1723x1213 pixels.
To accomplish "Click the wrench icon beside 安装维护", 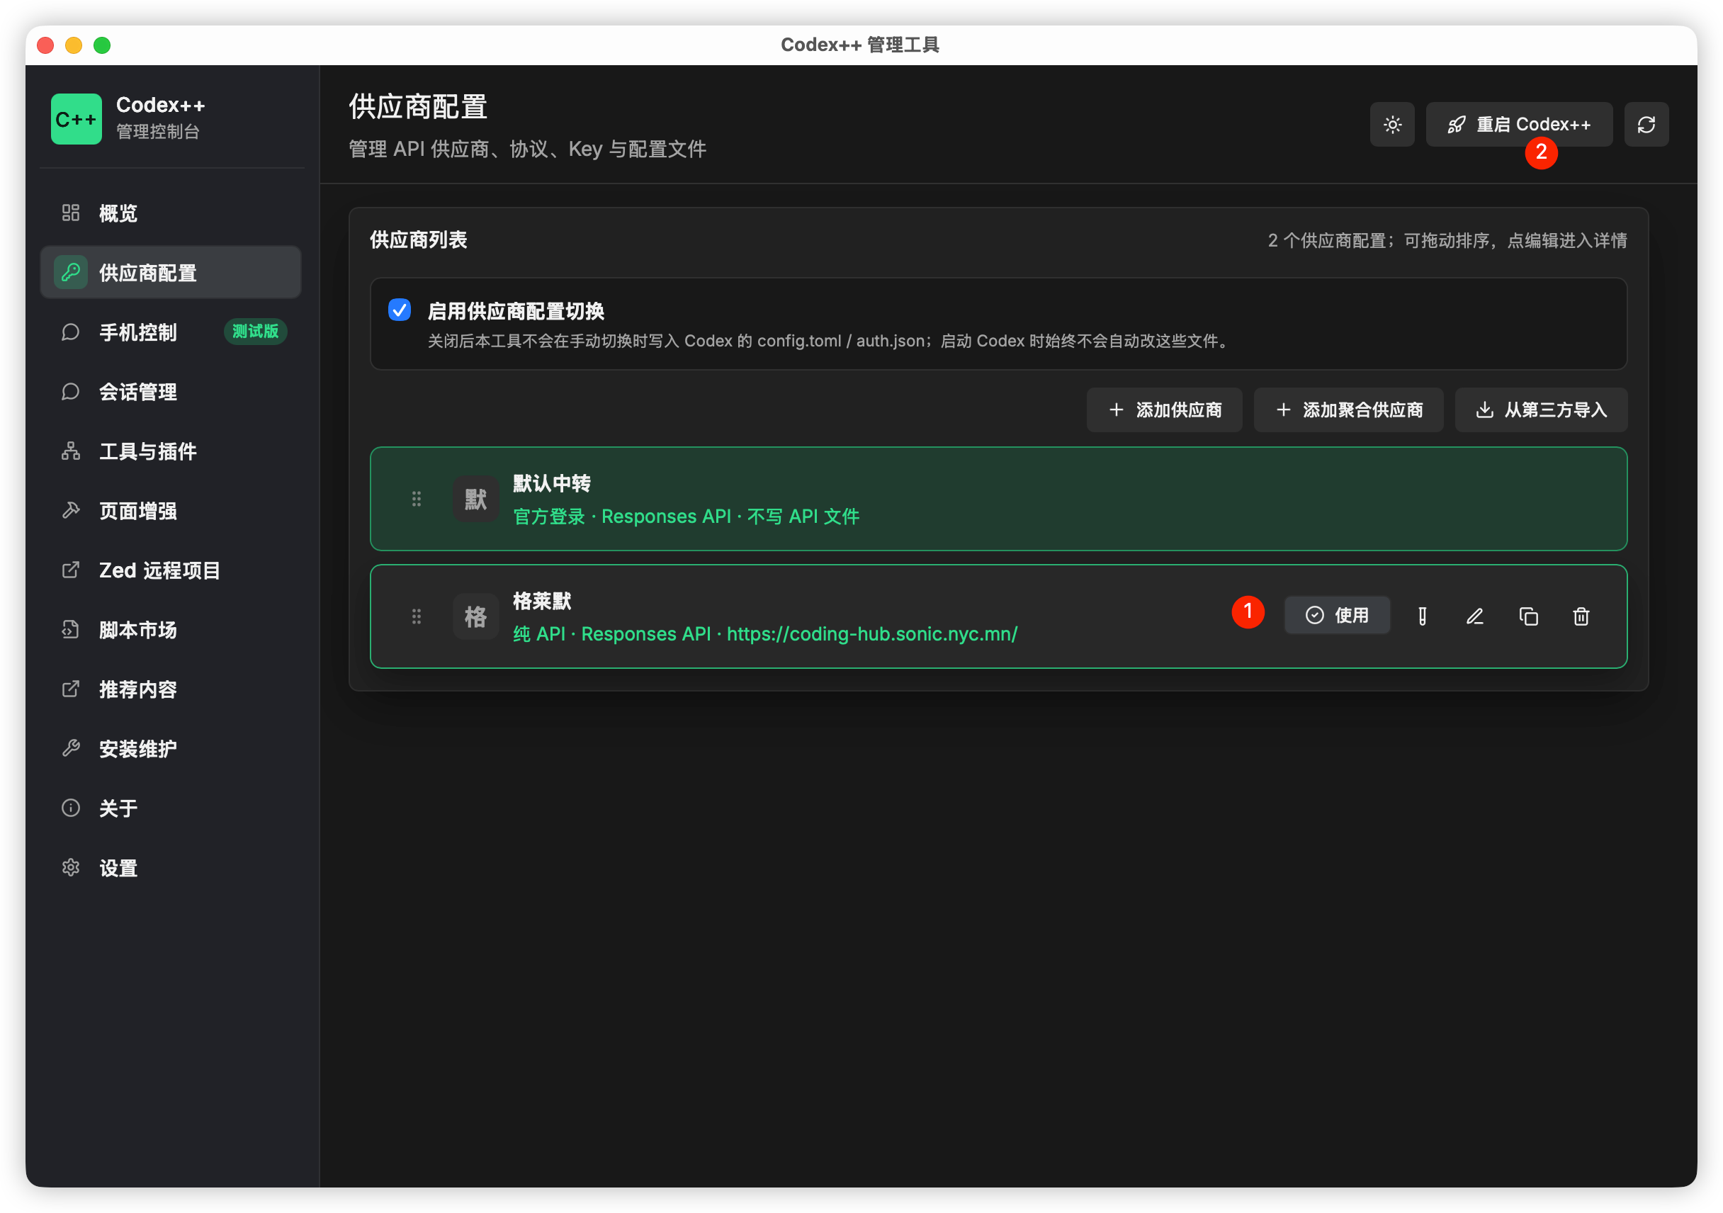I will coord(71,748).
